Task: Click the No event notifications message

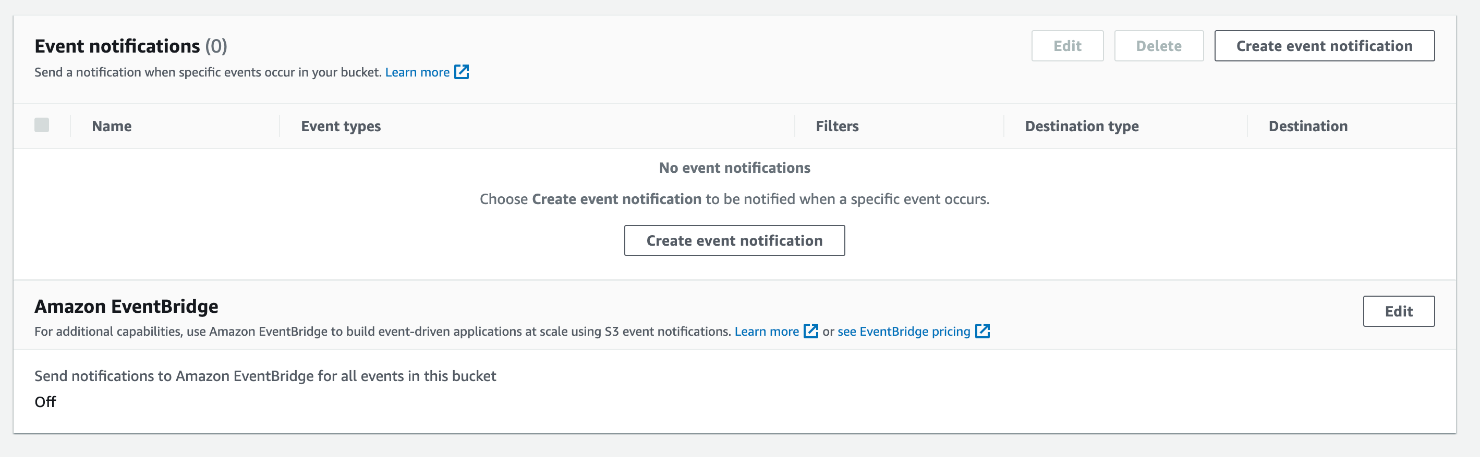Action: (734, 168)
